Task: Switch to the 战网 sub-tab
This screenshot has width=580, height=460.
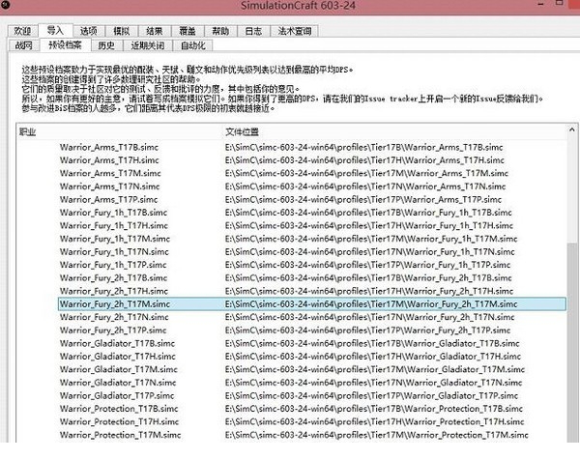Action: tap(23, 45)
